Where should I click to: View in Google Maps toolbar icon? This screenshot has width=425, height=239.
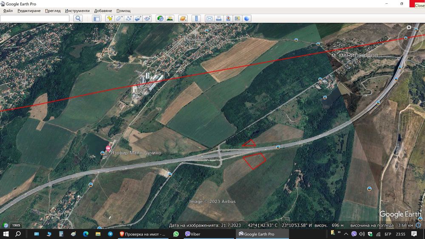[x=238, y=18]
